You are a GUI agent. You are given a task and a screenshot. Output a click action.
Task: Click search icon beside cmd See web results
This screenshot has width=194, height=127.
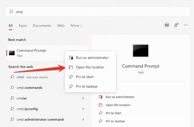coord(12,77)
